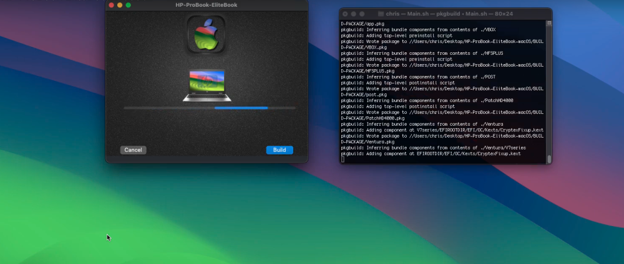
Task: Minimize the Terminal window
Action: [x=353, y=14]
